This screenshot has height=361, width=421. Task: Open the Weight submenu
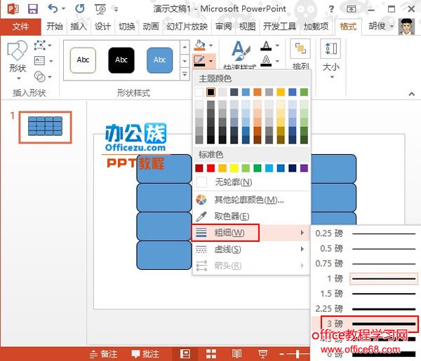click(x=251, y=233)
